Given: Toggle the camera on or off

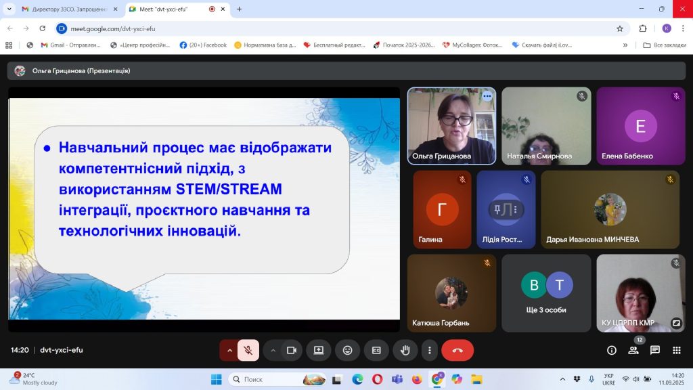Looking at the screenshot, I should [x=292, y=350].
